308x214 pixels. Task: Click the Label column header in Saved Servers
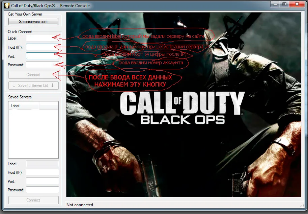tap(24, 106)
